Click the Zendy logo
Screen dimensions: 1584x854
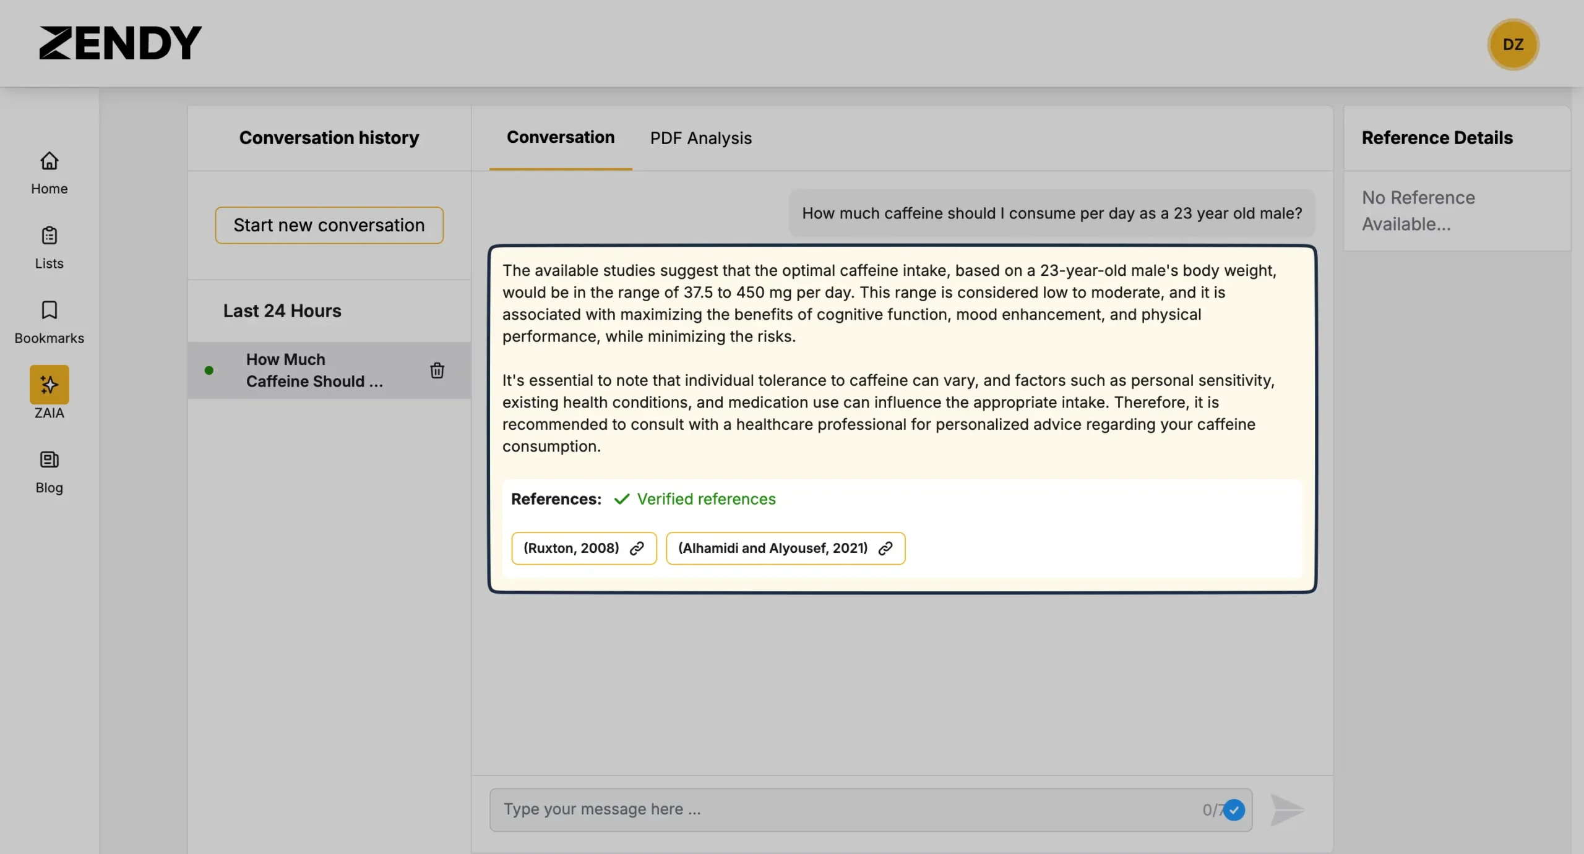(121, 43)
